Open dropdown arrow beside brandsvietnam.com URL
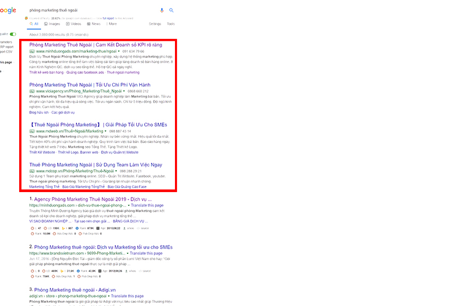The image size is (452, 306). (x=128, y=253)
